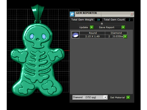Open the Diamond (3.52 spg) material dropdown

point(105,97)
